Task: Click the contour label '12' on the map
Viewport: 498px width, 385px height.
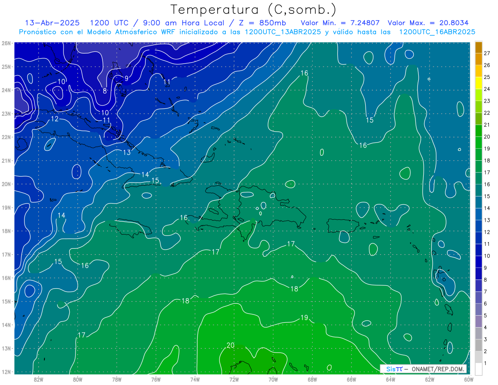Action: click(x=55, y=119)
